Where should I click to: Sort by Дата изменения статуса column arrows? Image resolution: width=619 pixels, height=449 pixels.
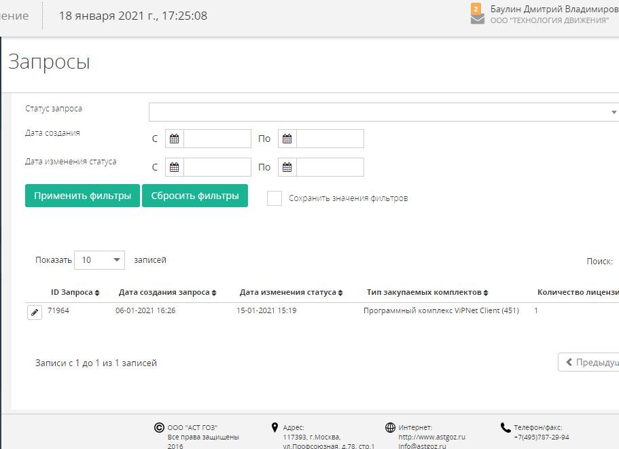coord(340,293)
